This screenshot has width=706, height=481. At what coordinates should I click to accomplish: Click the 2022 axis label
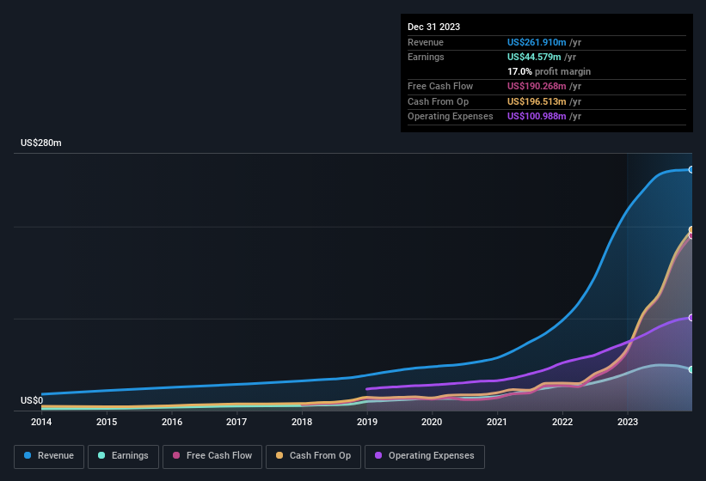click(562, 422)
